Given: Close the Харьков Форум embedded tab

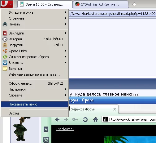Looking at the screenshot, I should coord(115,109).
